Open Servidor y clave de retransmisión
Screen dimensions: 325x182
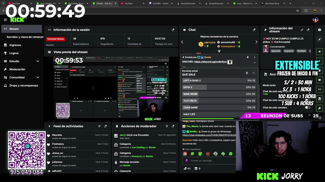coord(25,37)
